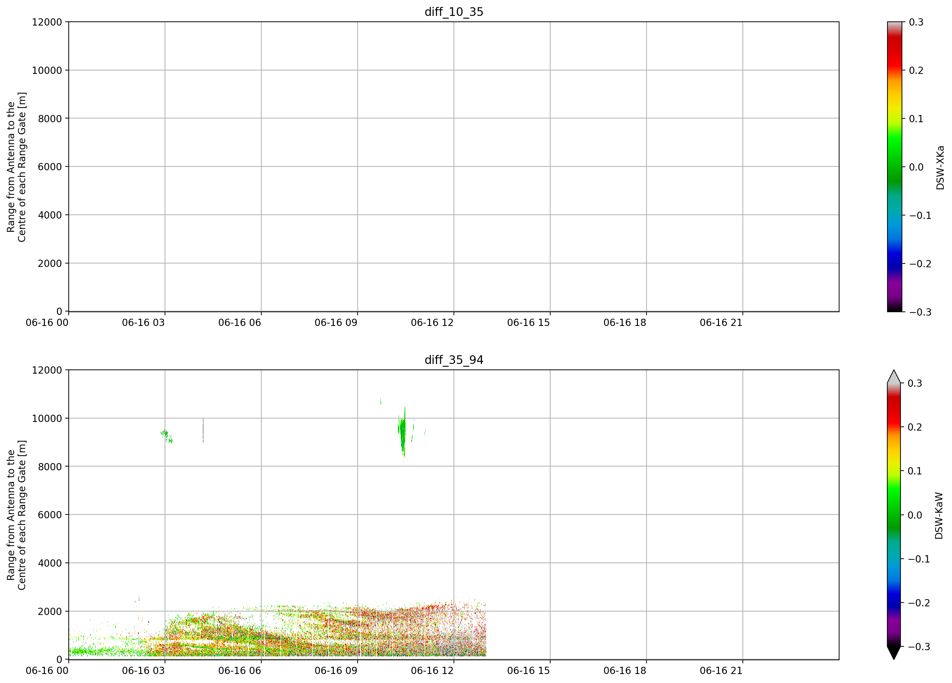Click 06-16 09 x-tick label under diff_10_35
The image size is (952, 683).
point(336,323)
